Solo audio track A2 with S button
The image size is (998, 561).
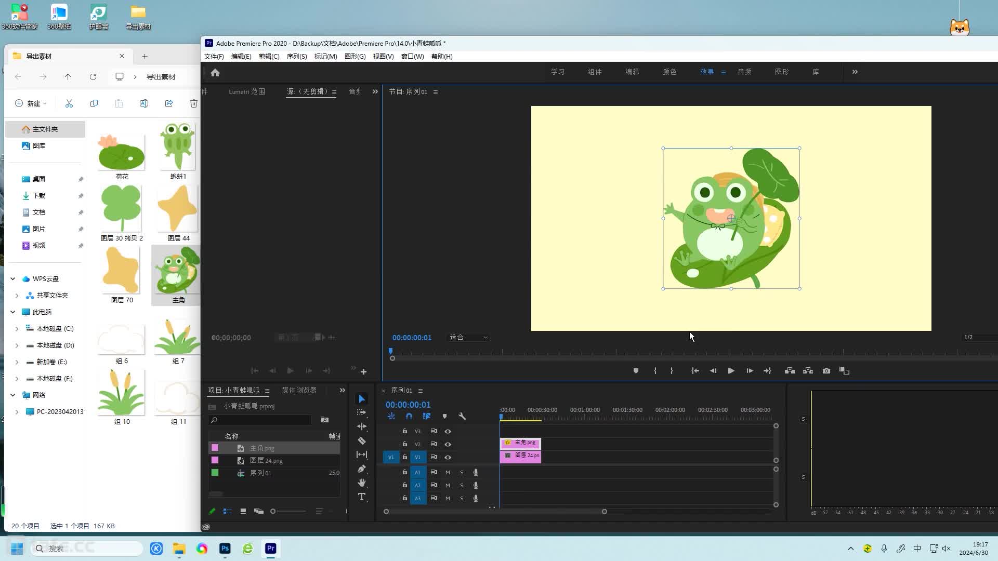pyautogui.click(x=462, y=485)
